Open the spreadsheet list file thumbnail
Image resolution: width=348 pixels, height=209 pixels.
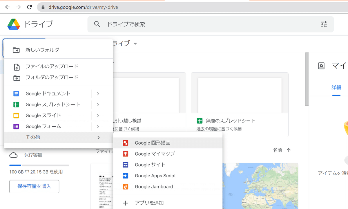(x=102, y=186)
